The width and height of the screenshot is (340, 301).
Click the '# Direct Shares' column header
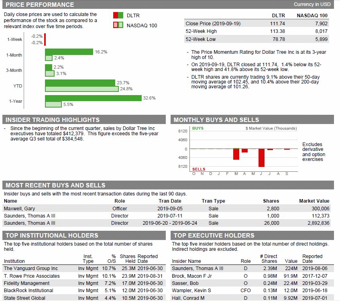point(269,259)
